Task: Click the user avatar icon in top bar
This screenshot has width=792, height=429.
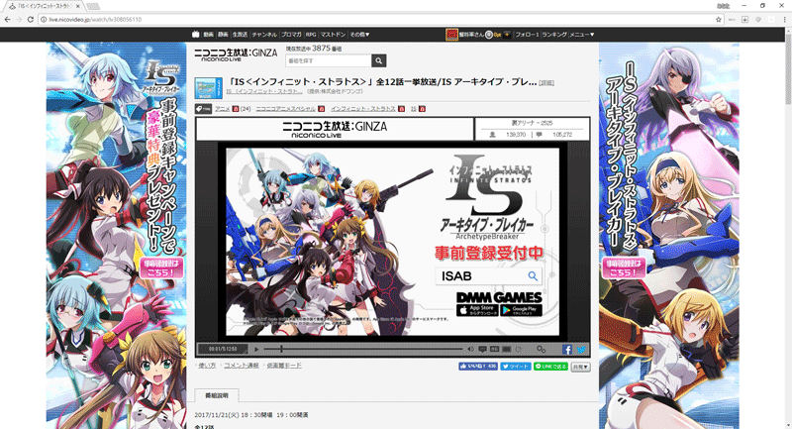Action: pos(451,35)
